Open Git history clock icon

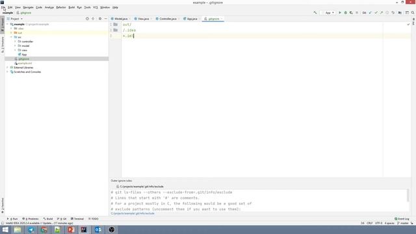387,13
